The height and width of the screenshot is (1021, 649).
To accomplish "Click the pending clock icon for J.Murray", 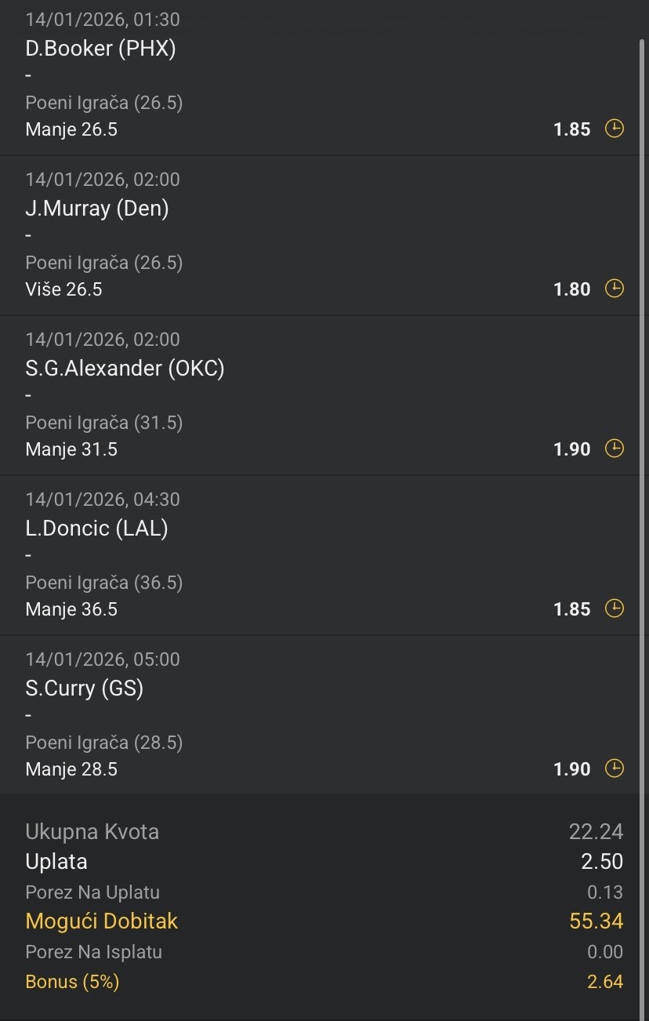I will (x=615, y=289).
